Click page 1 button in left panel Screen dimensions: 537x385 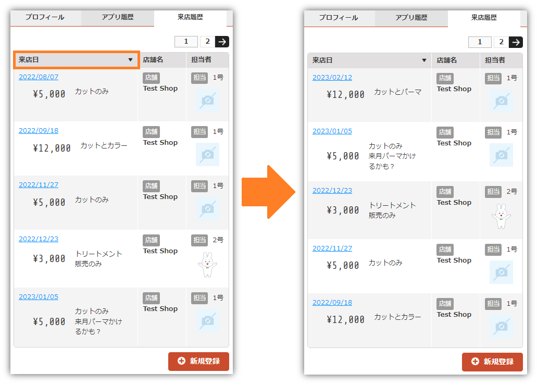pyautogui.click(x=186, y=42)
